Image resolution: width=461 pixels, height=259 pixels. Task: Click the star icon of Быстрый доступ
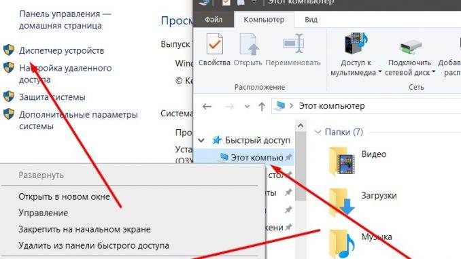(217, 140)
